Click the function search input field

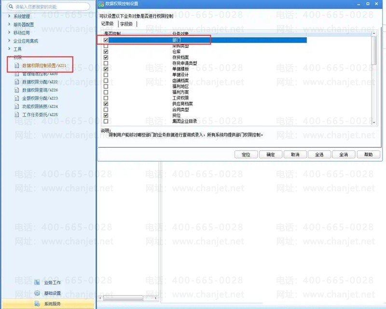[x=48, y=7]
